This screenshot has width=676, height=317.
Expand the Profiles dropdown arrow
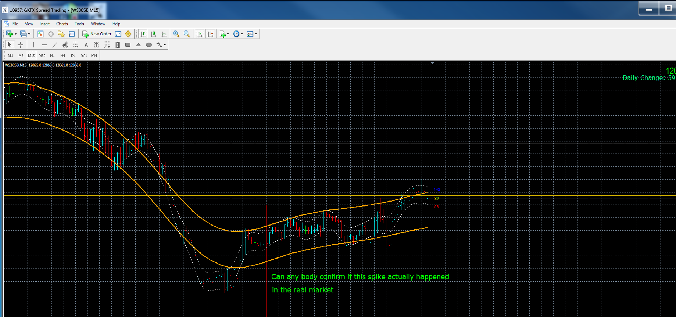pos(29,34)
